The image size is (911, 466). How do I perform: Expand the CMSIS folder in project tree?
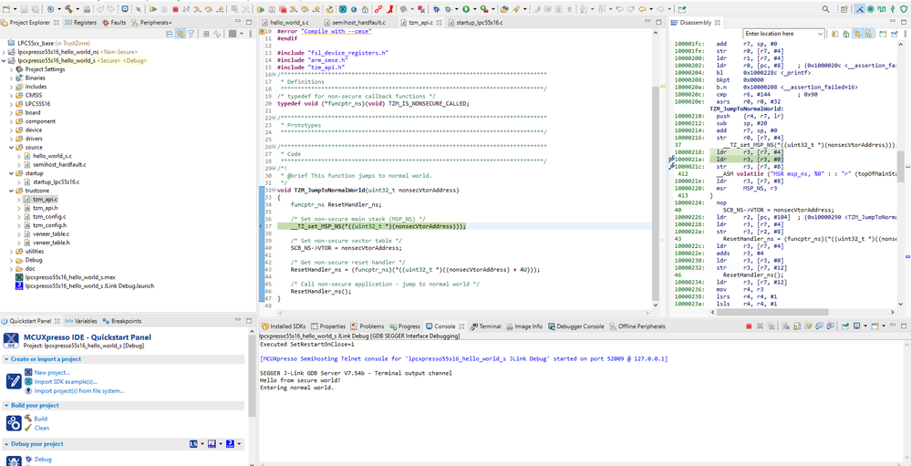13,95
